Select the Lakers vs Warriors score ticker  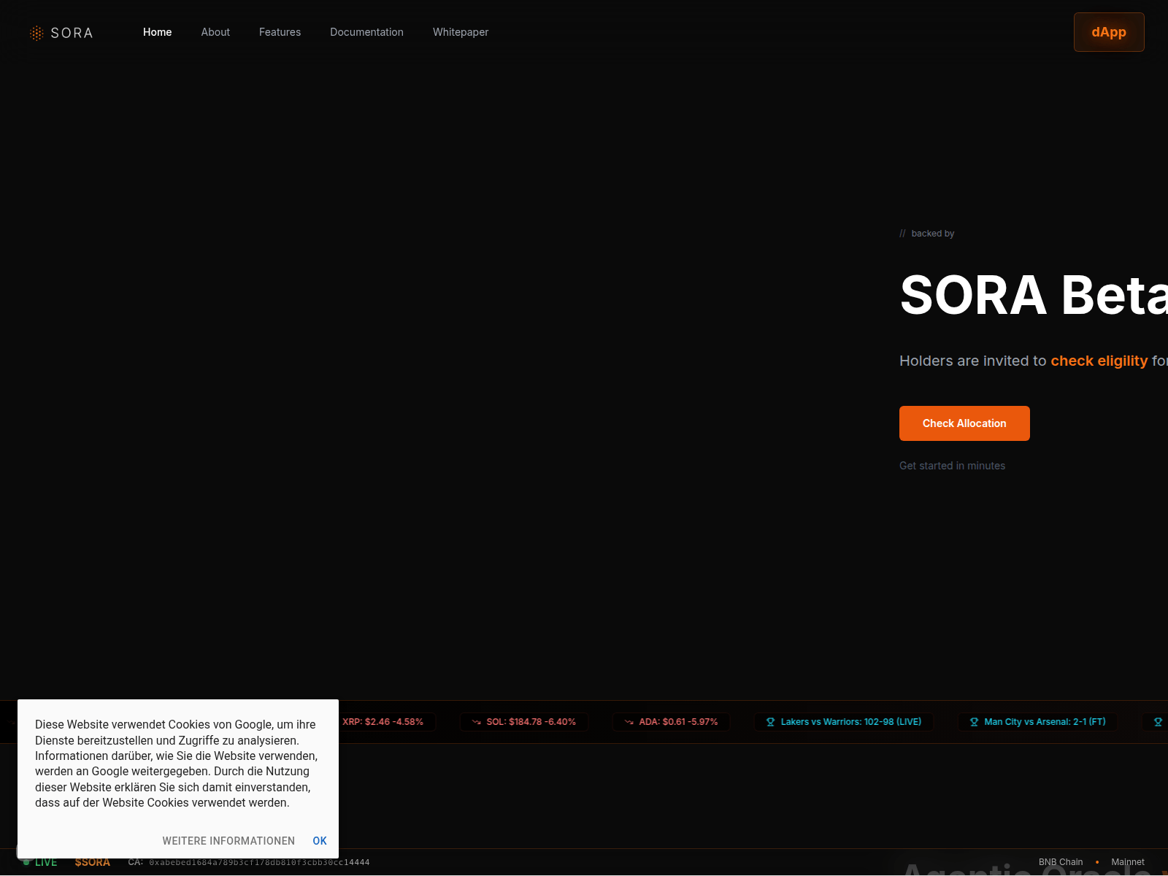(x=844, y=722)
